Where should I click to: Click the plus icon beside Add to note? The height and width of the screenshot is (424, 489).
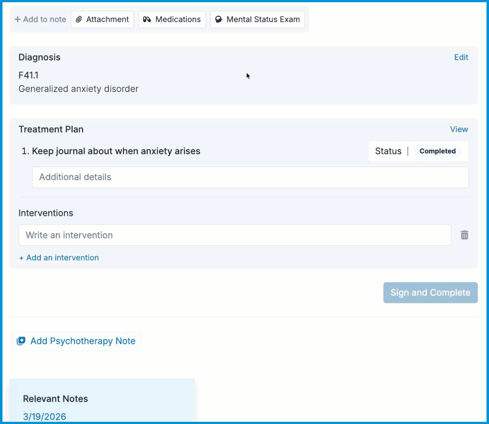pyautogui.click(x=17, y=19)
